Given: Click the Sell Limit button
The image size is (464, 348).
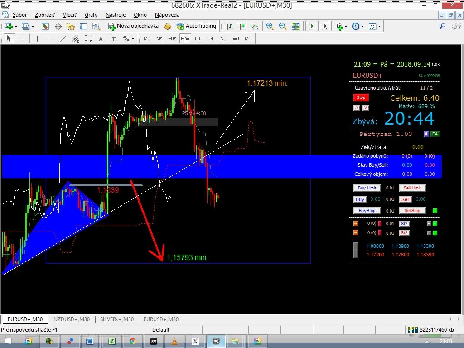Looking at the screenshot, I should click(412, 188).
